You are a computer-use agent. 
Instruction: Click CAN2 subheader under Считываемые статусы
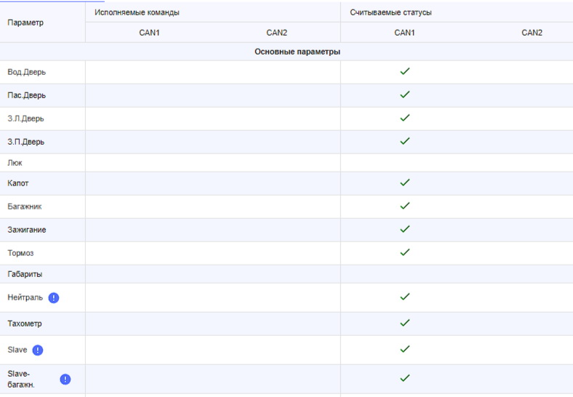coord(532,33)
